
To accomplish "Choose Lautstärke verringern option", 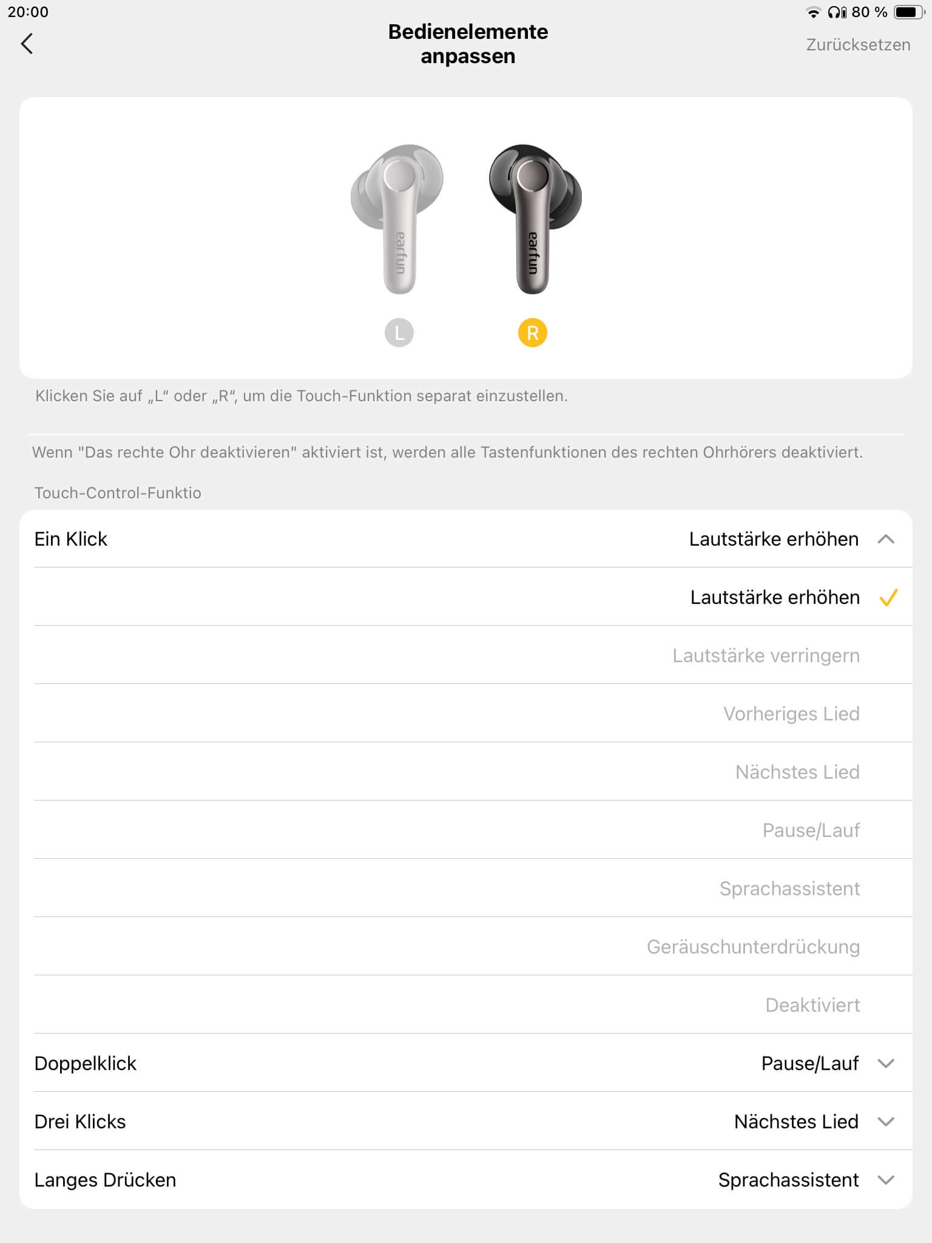I will point(766,655).
